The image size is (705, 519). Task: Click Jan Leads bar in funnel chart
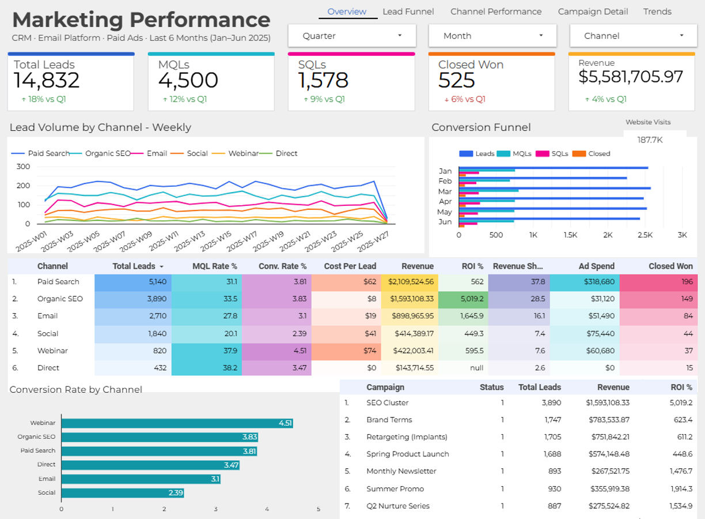554,168
